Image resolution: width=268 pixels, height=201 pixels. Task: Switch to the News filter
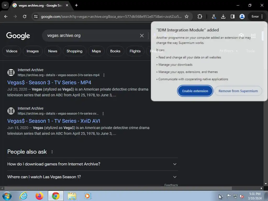53,51
